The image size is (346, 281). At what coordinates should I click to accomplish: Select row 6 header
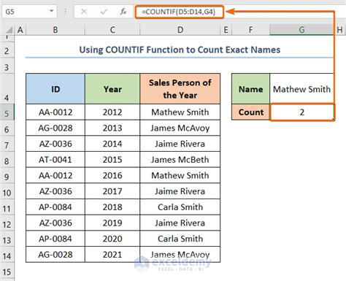(x=7, y=128)
